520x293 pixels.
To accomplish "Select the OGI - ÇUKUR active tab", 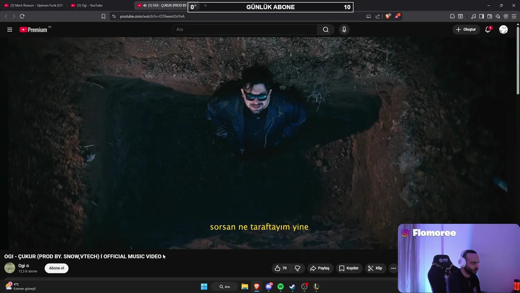I will point(167,5).
